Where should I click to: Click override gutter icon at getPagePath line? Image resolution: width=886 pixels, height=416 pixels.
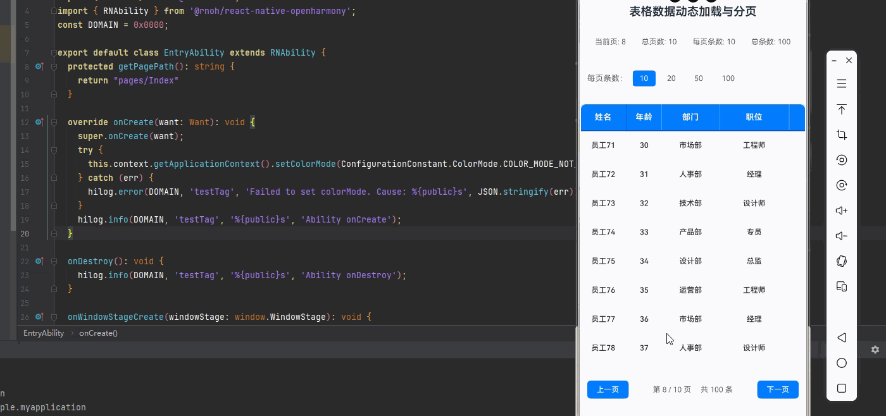39,66
